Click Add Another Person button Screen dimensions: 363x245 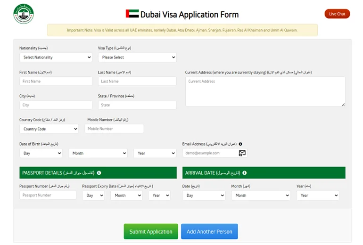pyautogui.click(x=209, y=231)
